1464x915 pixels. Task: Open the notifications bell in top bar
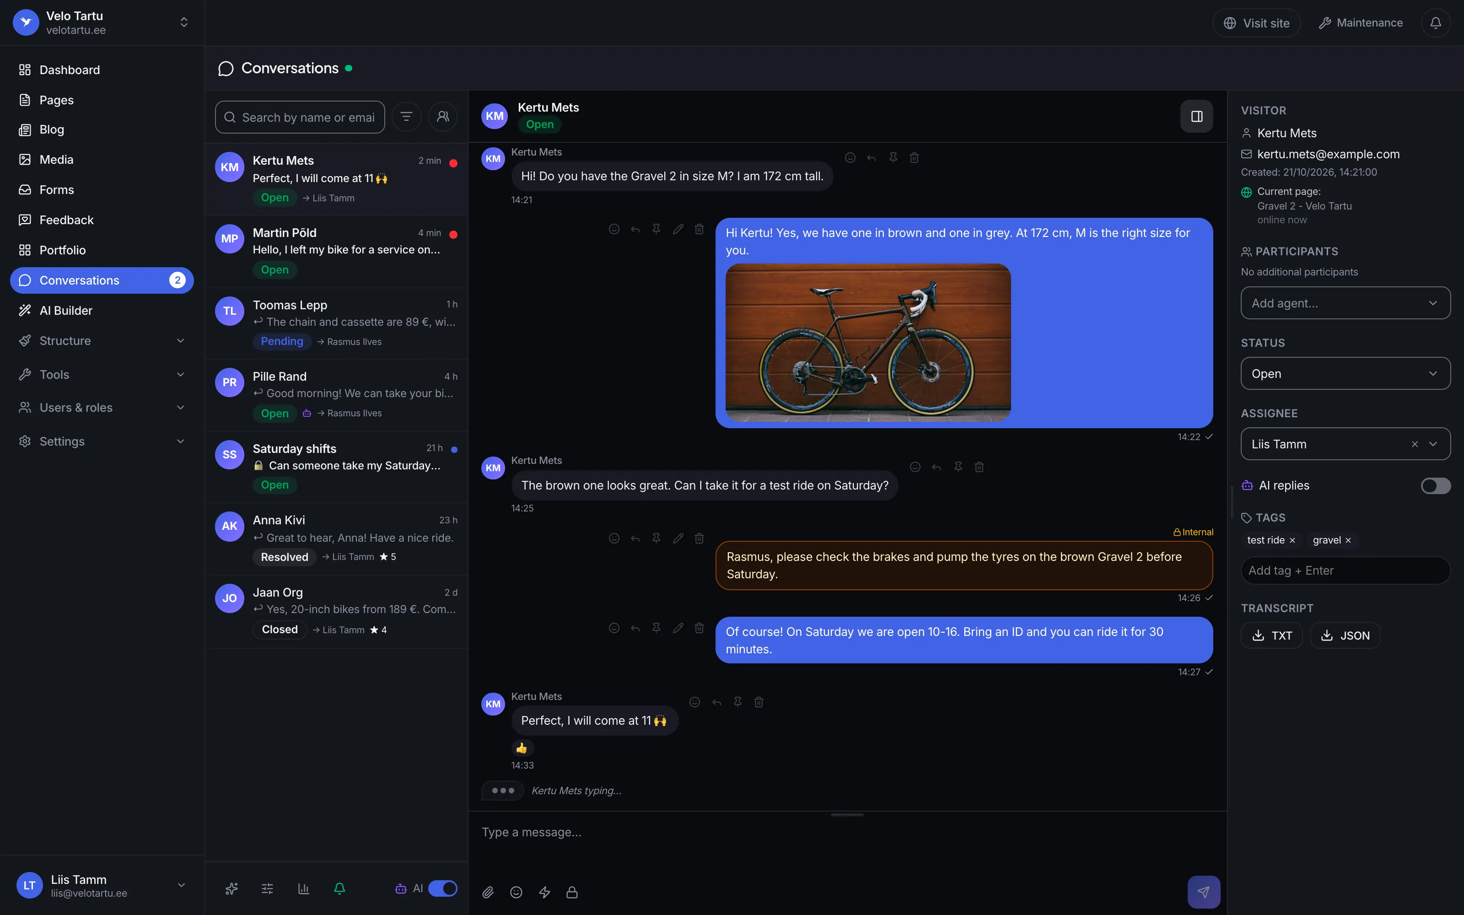pyautogui.click(x=1436, y=23)
